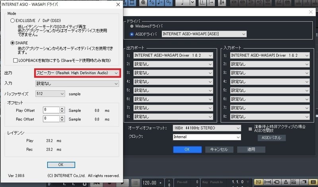The image size is (318, 187).
Task: Open input port 1 dropdown
Action: pyautogui.click(x=270, y=55)
